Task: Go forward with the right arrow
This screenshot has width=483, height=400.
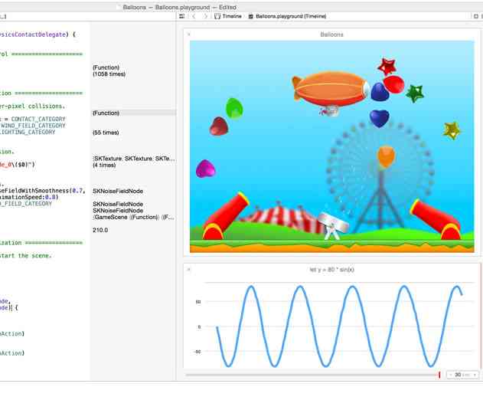Action: (x=205, y=15)
